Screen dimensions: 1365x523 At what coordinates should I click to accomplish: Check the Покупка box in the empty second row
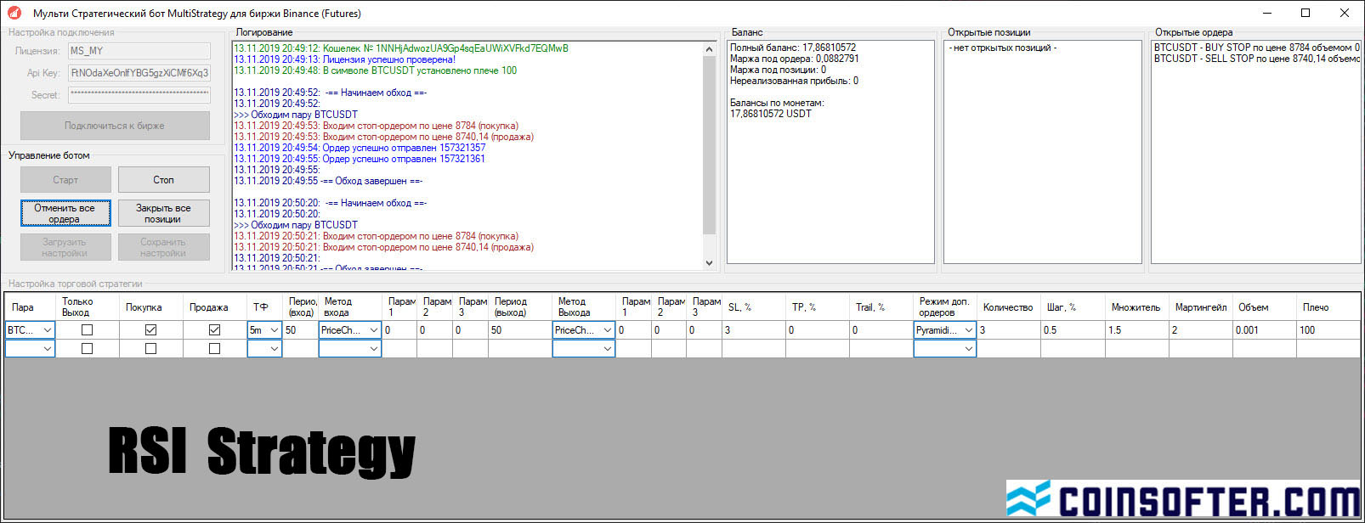coord(151,348)
